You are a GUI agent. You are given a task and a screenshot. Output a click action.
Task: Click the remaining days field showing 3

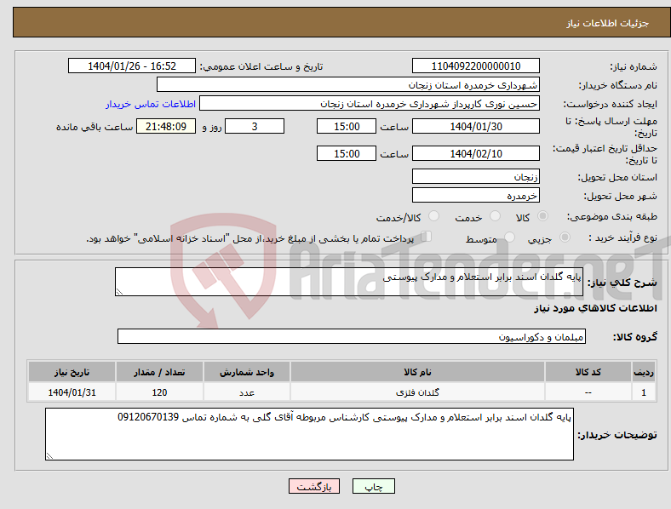[x=255, y=127]
